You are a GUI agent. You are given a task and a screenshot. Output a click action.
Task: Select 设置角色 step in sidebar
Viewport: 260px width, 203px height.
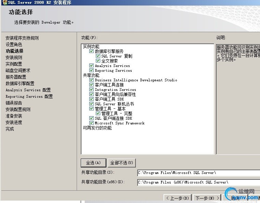[x=14, y=44]
